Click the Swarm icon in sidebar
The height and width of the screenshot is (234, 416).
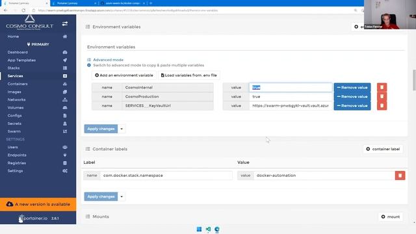[x=65, y=131]
